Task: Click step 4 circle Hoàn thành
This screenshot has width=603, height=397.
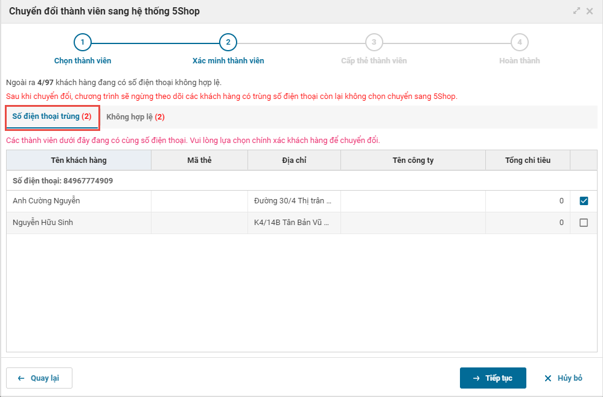Action: (519, 42)
